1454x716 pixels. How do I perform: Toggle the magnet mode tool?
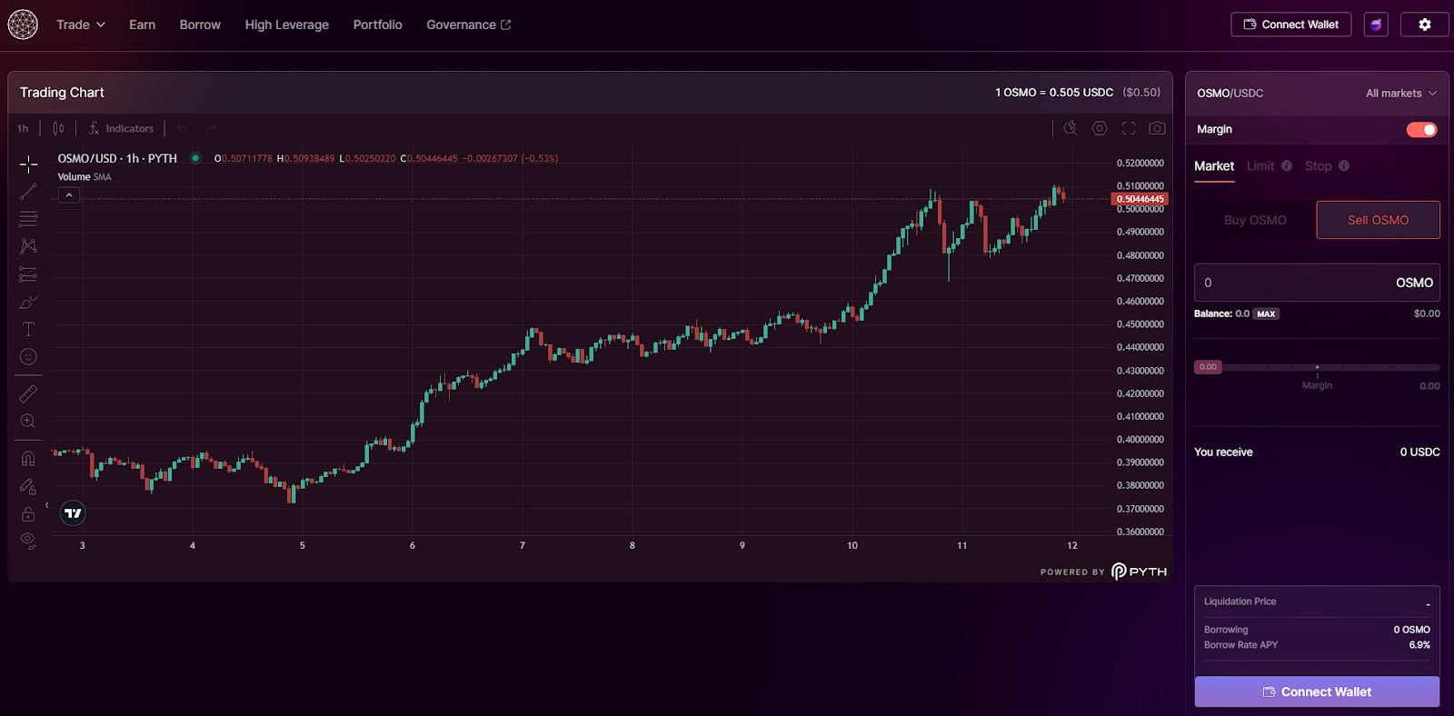[x=28, y=459]
